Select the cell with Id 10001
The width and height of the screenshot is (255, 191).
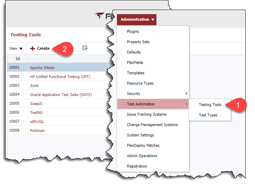(18, 67)
